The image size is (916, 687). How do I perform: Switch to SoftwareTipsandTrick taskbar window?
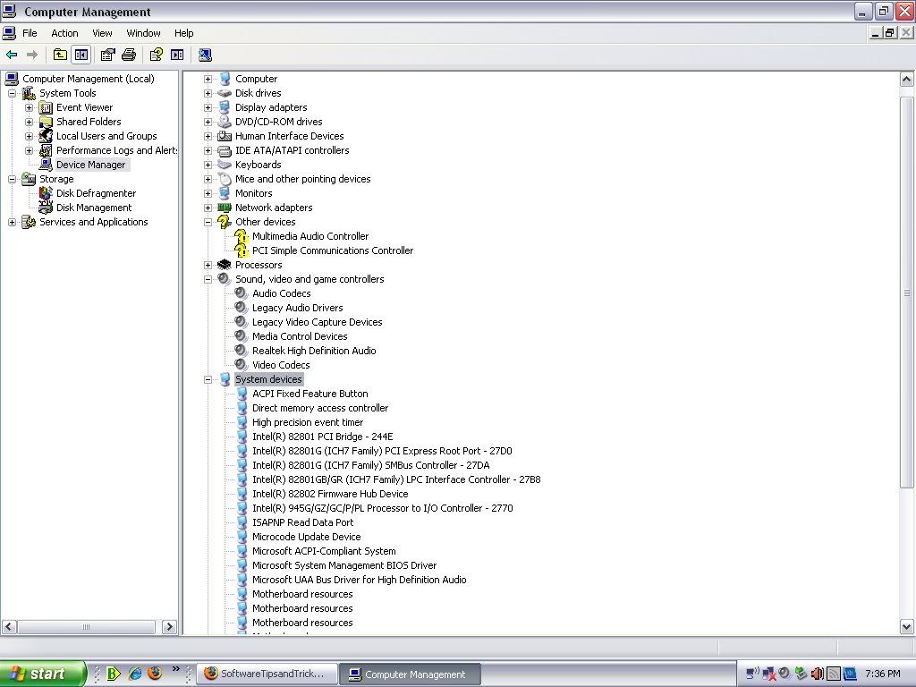(267, 674)
